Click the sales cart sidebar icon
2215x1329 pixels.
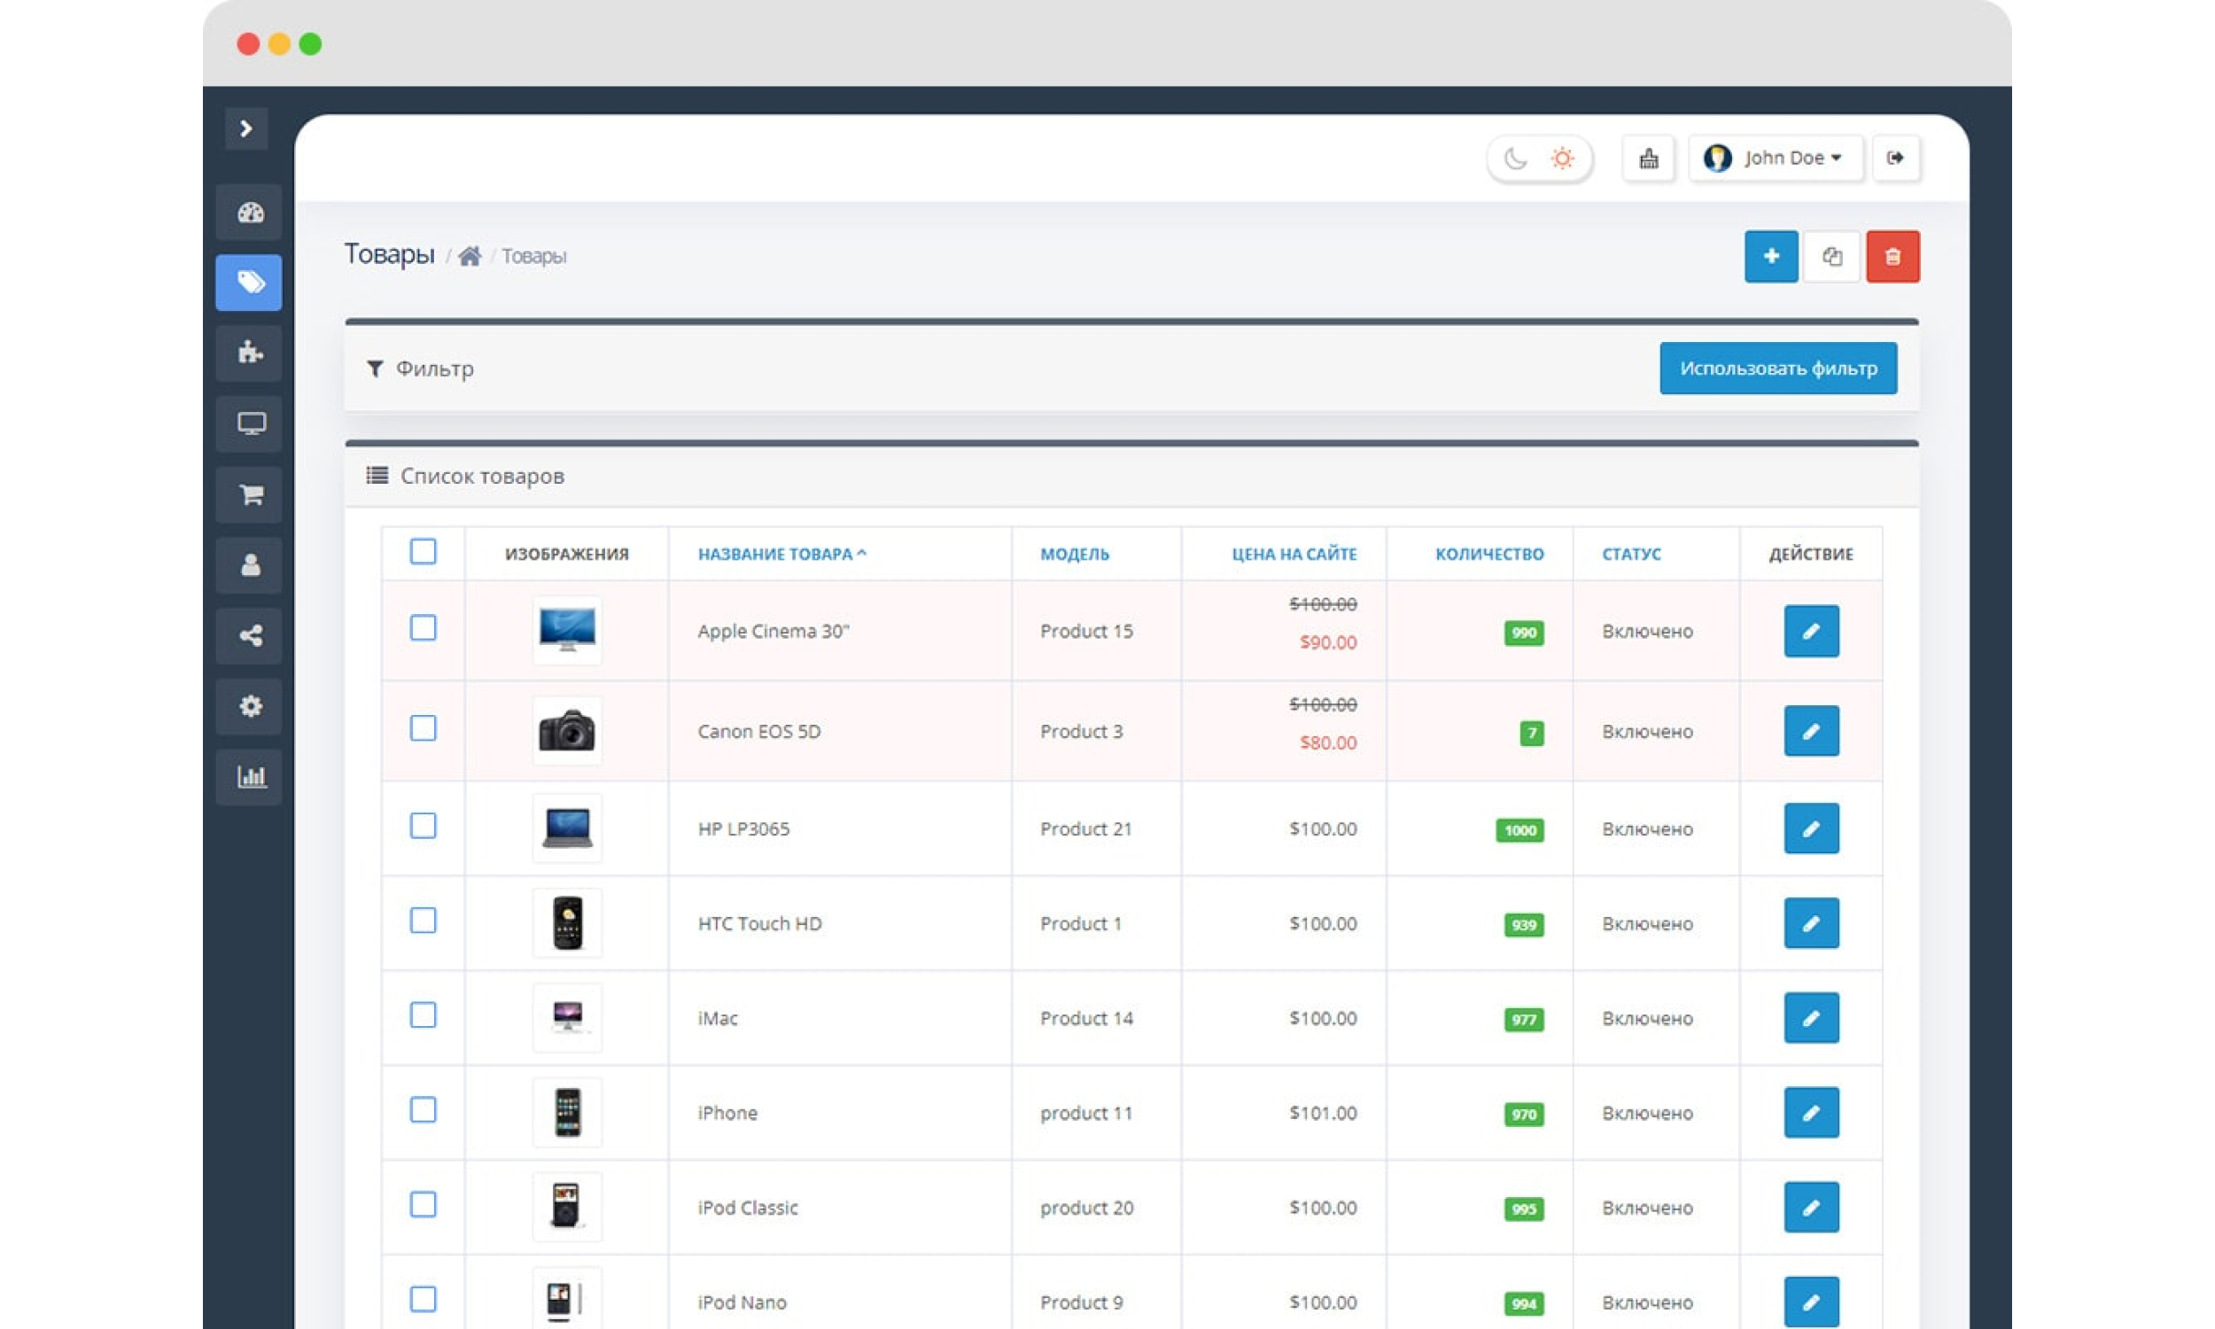pos(250,494)
